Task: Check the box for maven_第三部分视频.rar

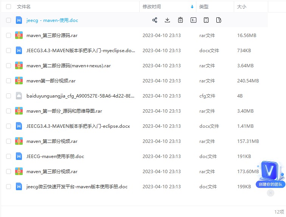Action: 8,172
